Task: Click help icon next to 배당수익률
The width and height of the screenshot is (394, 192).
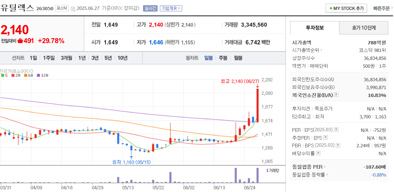Action: coord(318,153)
